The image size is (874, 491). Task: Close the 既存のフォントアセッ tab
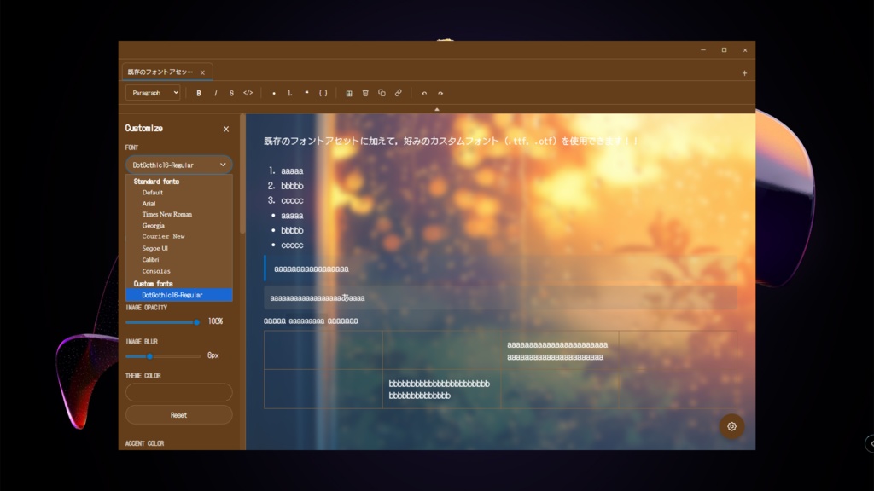202,72
